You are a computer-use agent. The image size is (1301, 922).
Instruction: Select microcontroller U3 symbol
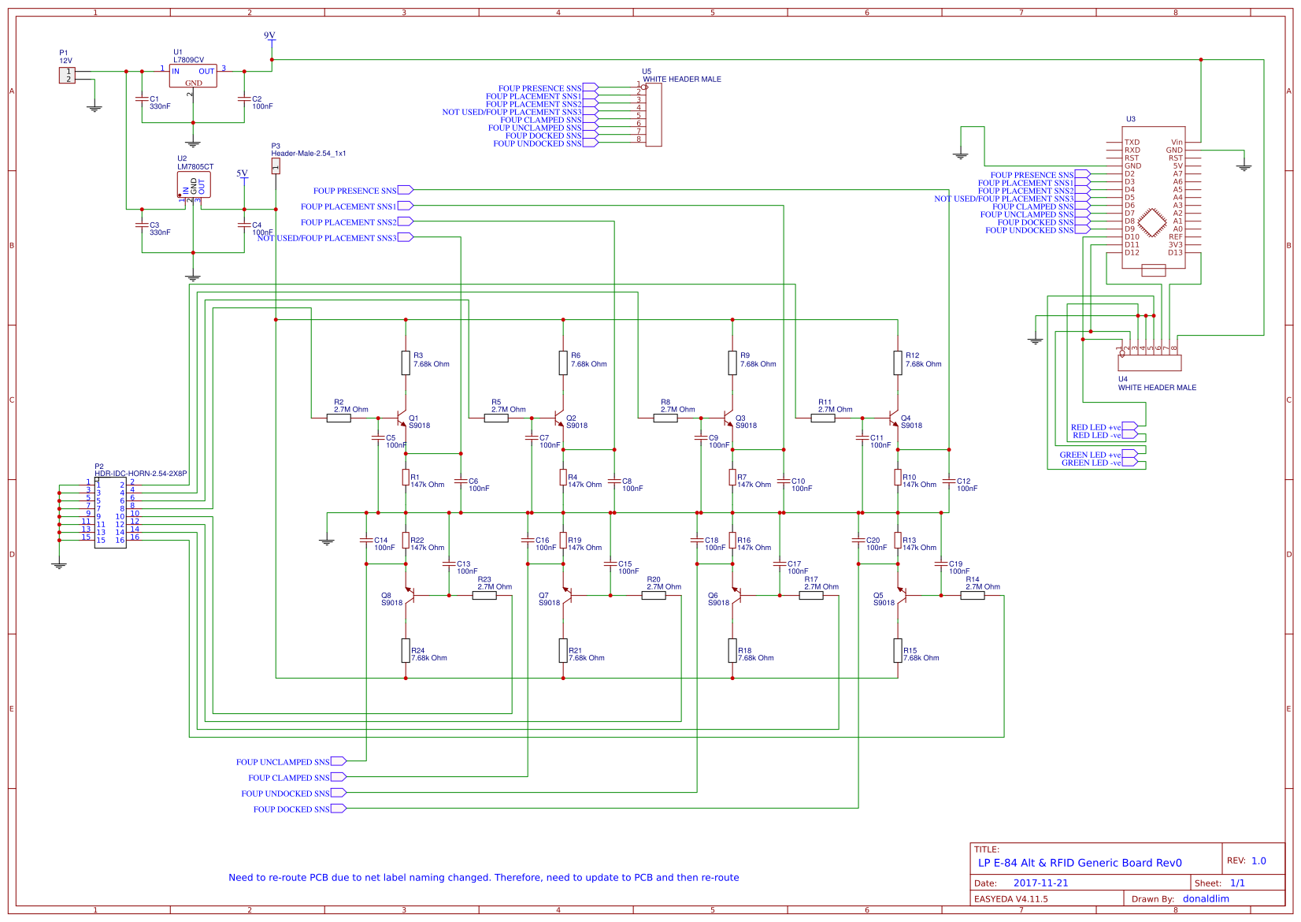pos(1153,197)
